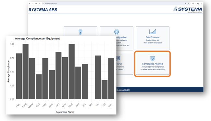Open the Compliance Analysis card
211x121 pixels.
click(x=153, y=64)
